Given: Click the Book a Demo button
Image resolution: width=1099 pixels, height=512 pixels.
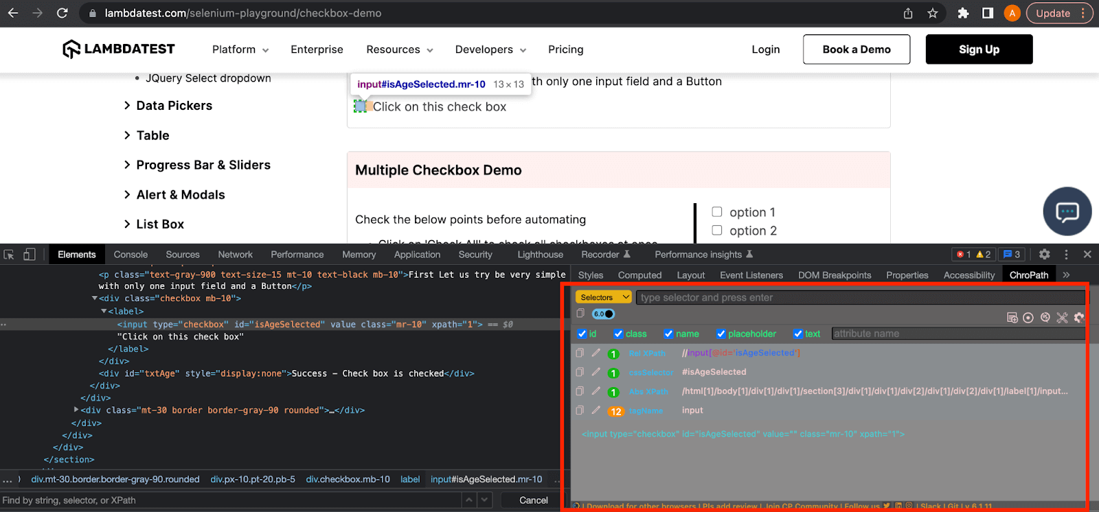Looking at the screenshot, I should [x=856, y=49].
